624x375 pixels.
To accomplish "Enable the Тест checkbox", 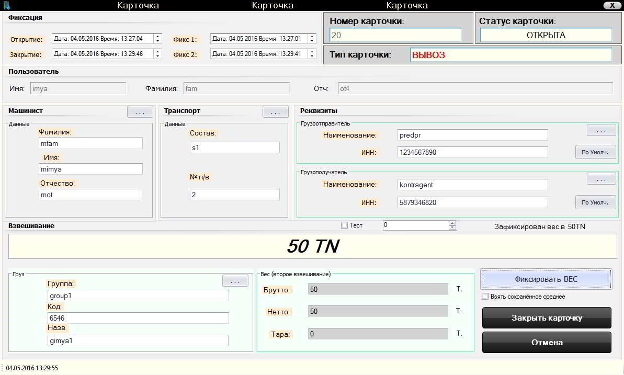I will (x=344, y=225).
